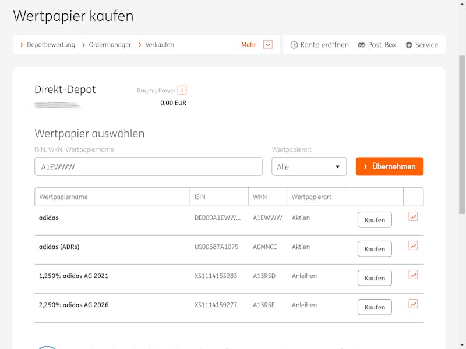Click Kaufen for adidas Aktien
This screenshot has height=349, width=466.
[x=375, y=220]
